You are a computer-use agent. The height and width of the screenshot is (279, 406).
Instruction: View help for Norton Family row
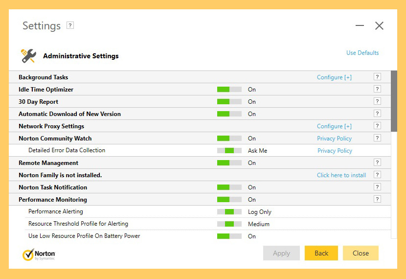coord(377,175)
